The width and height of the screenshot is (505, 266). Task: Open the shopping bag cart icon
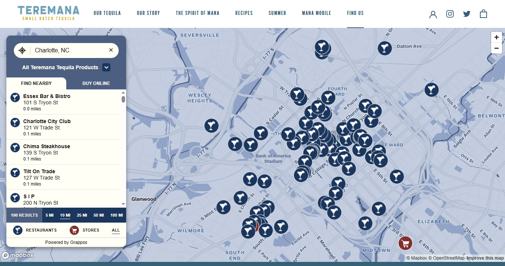(483, 14)
